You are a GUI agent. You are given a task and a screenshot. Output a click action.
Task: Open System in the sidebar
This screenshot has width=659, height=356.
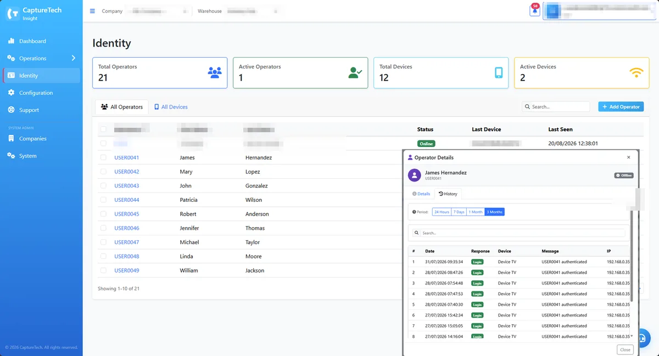[x=41, y=156]
